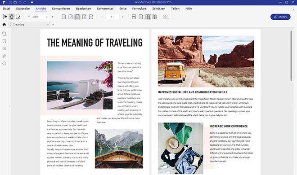This screenshot has height=175, width=297.
Task: Open the Home icon tab
Action: [x=4, y=25]
